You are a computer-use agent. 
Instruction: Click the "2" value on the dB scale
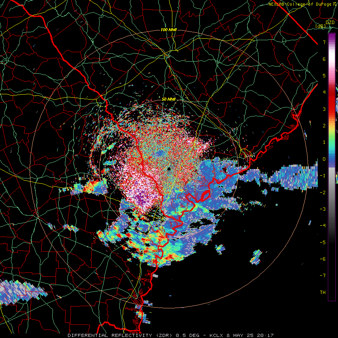coord(324,126)
